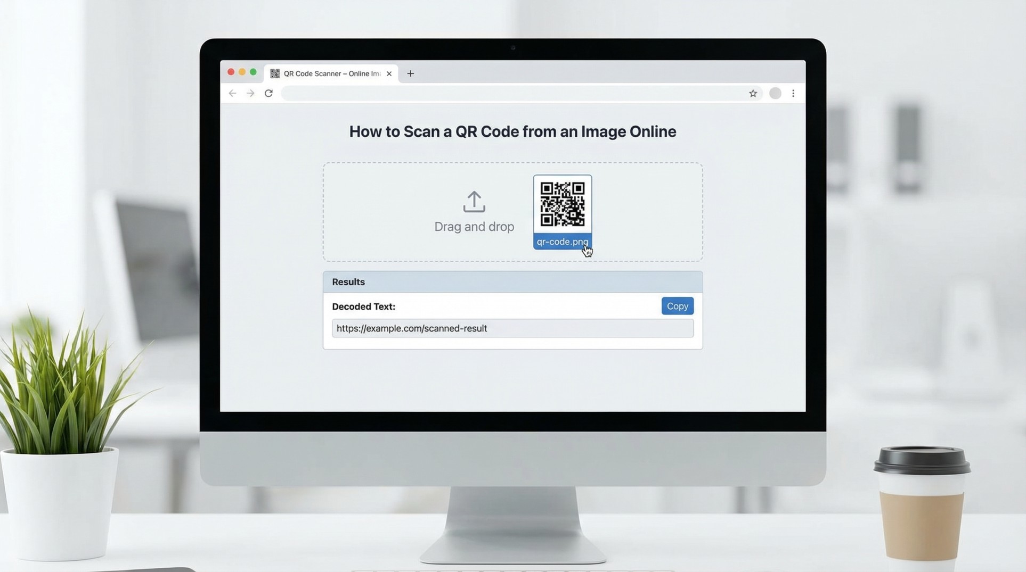
Task: Reload the current page
Action: point(269,93)
